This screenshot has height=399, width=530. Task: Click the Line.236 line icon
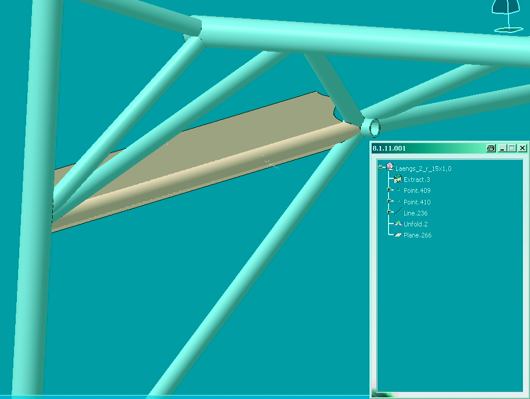tap(398, 212)
